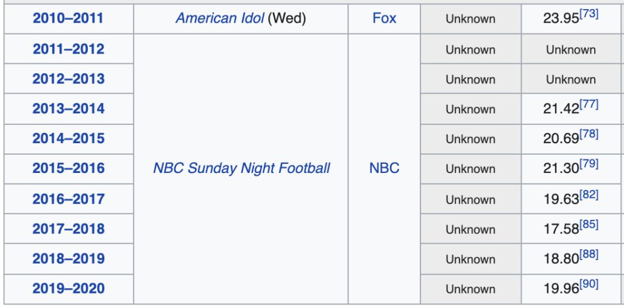Open citation reference 77

coord(589,104)
